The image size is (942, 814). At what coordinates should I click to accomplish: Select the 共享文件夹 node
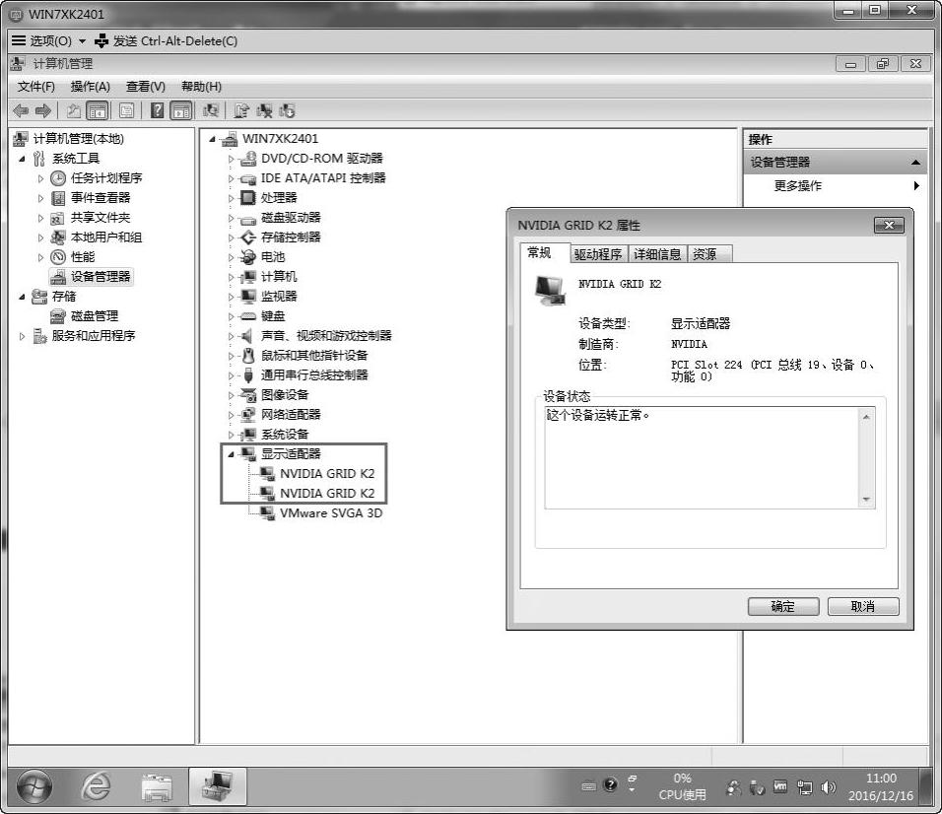[100, 218]
